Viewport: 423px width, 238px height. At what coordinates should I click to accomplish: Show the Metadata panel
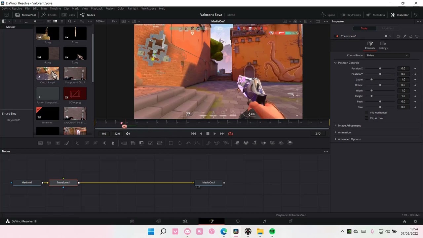[375, 15]
